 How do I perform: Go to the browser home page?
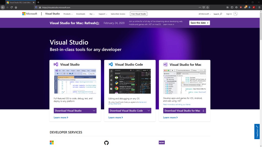coord(16,7)
